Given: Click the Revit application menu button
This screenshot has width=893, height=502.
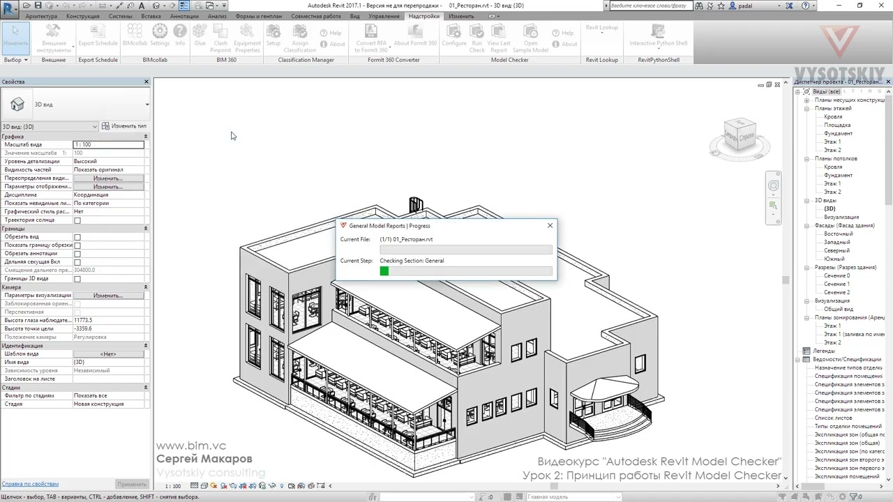Looking at the screenshot, I should 9,8.
